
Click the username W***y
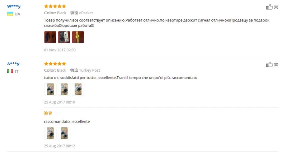click(x=14, y=6)
